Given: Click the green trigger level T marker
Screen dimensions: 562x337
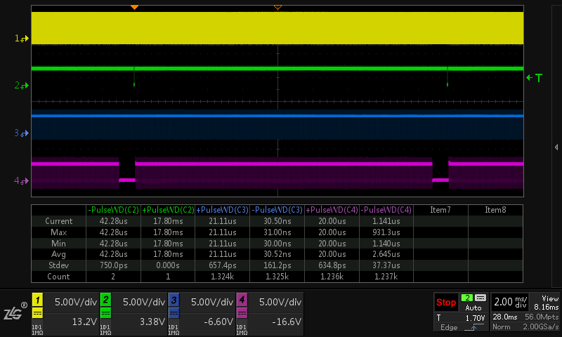Looking at the screenshot, I should (535, 78).
